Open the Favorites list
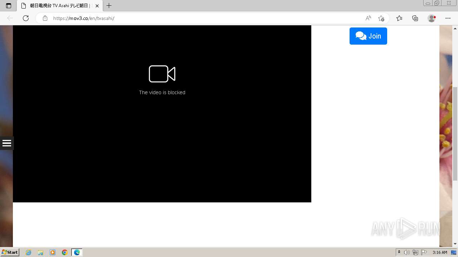This screenshot has height=257, width=458. (x=399, y=18)
